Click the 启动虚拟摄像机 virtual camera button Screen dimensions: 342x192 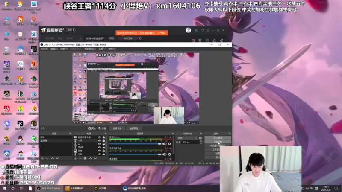(x=218, y=145)
